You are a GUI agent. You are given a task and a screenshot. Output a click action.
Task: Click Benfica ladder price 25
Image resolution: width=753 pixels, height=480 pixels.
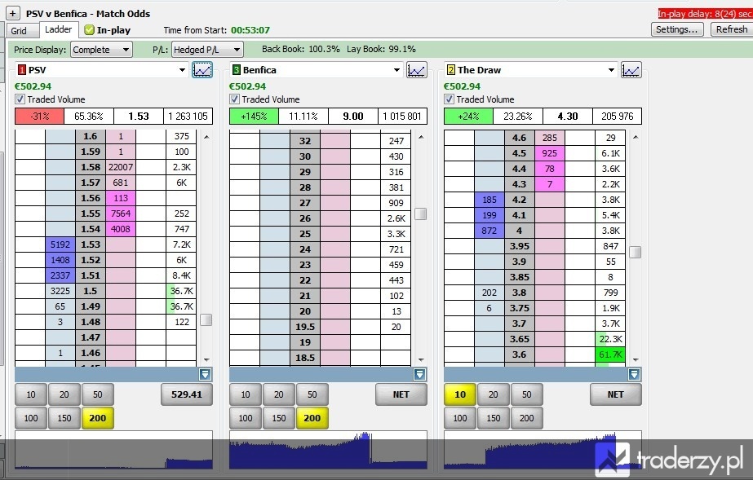(305, 234)
